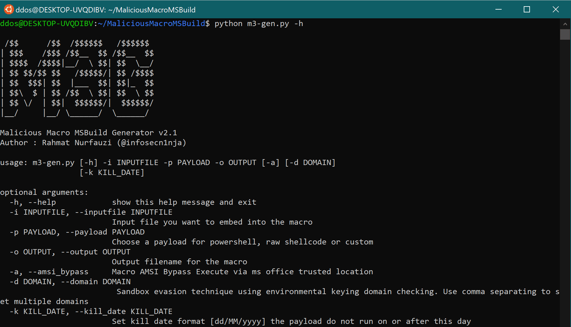
Task: Click the vertical scrollbar thumb
Action: [x=565, y=34]
